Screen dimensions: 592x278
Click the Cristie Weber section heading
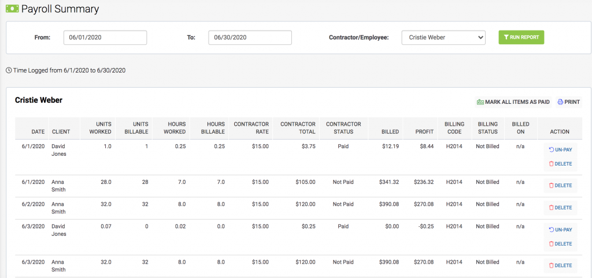pyautogui.click(x=39, y=100)
